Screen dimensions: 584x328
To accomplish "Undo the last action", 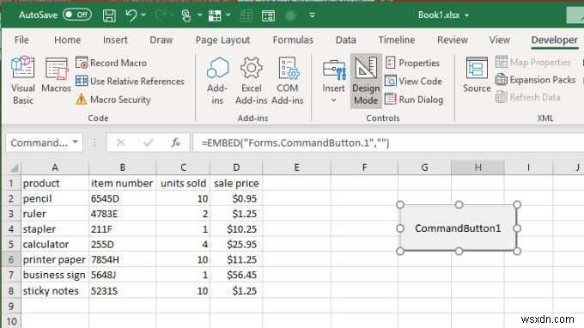I will (x=131, y=15).
